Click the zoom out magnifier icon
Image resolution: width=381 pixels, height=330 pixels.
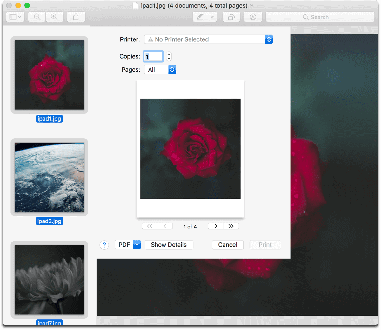(x=37, y=17)
